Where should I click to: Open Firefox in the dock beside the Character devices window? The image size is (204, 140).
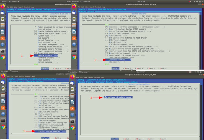coord(3,76)
